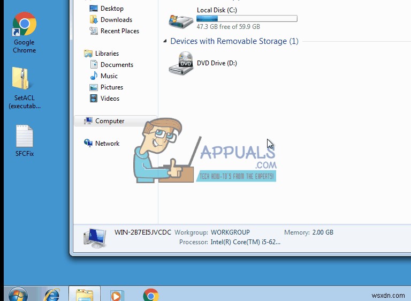Viewport: 411px width, 301px height.
Task: Open the Pictures library label
Action: click(x=112, y=87)
